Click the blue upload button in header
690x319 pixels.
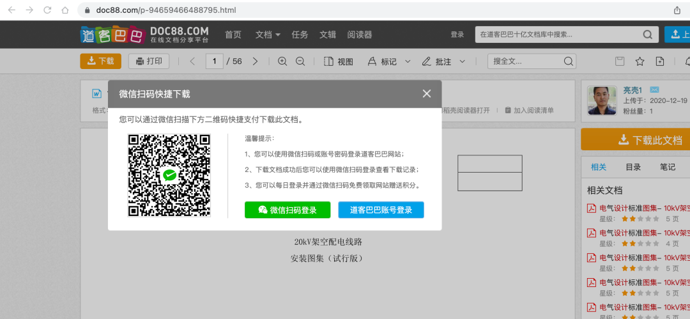pos(677,35)
